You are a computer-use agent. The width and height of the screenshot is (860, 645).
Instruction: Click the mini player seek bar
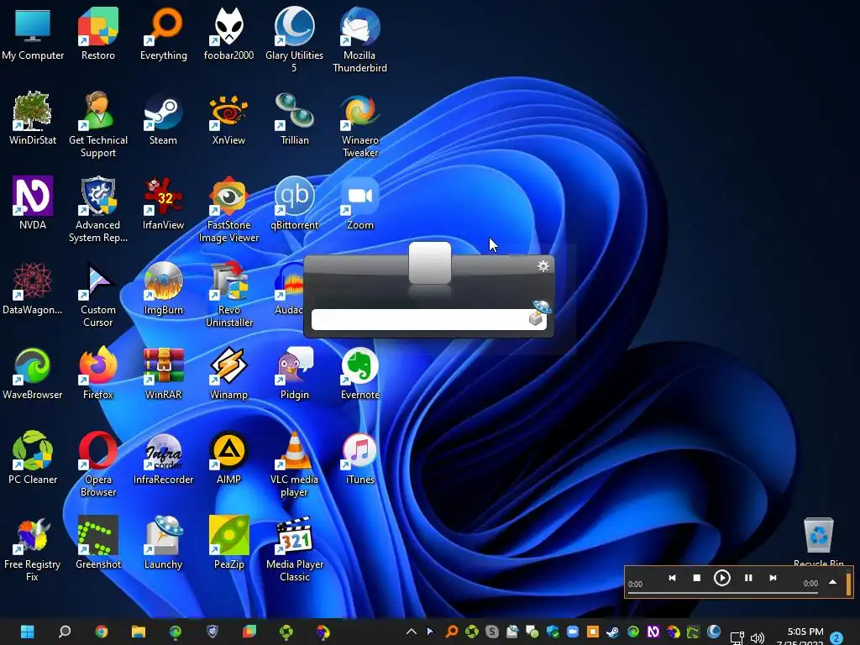click(x=723, y=592)
